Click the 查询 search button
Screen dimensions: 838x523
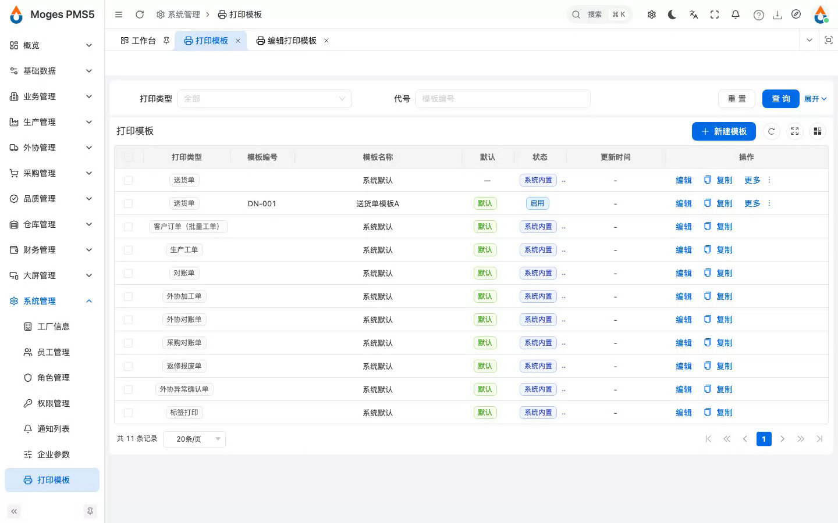[781, 99]
